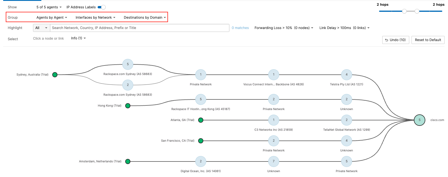Viewport: 448px width, 177px height.
Task: Click the highlight search input field
Action: [140, 28]
